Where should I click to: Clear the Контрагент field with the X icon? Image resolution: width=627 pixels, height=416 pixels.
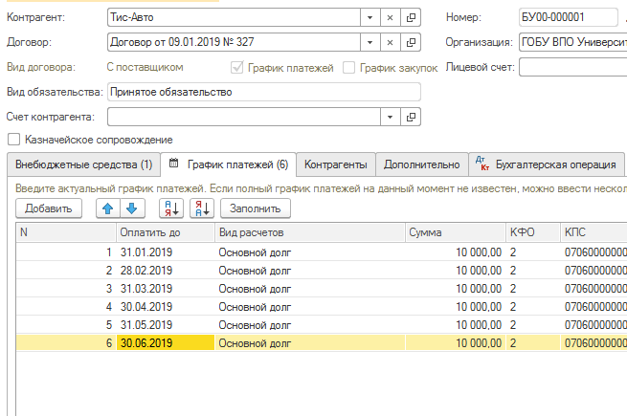point(391,17)
